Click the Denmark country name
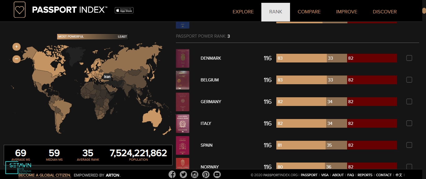The image size is (426, 179). pyautogui.click(x=211, y=58)
